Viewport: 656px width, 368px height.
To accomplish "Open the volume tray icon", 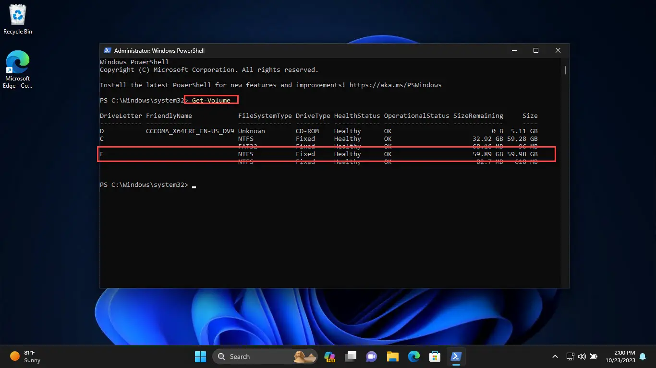I will point(582,356).
